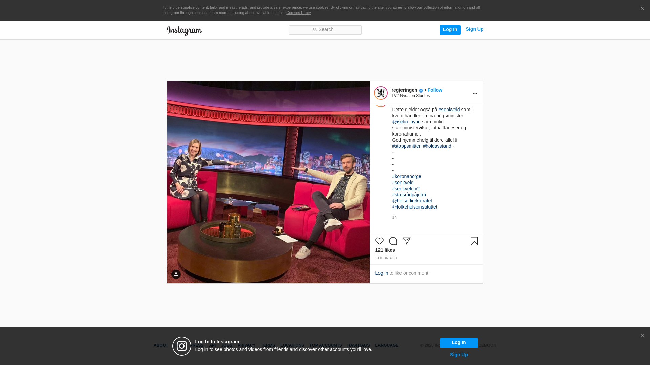The height and width of the screenshot is (365, 650).
Task: Close the bottom login banner
Action: point(642,336)
